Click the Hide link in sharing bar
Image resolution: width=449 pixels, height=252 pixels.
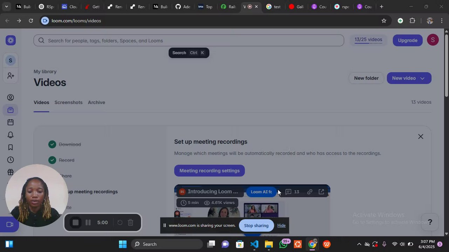[281, 225]
